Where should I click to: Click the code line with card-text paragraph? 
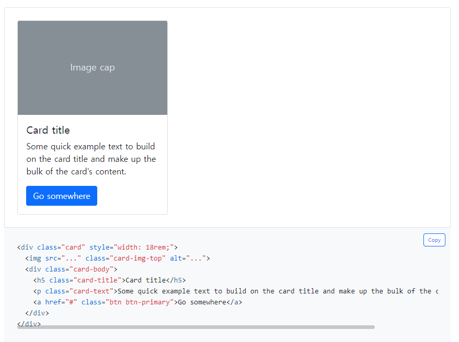(x=236, y=291)
